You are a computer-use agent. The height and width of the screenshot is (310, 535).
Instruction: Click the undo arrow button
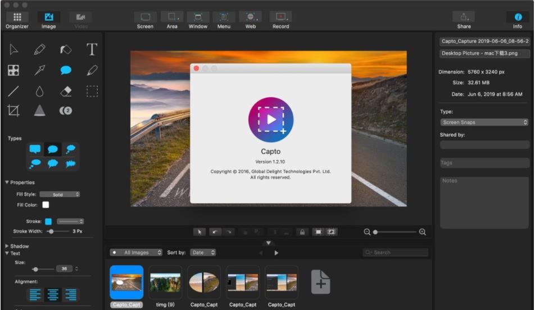click(215, 233)
